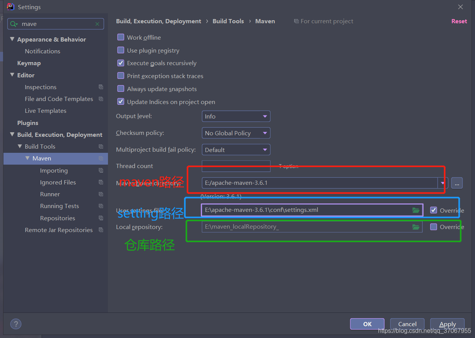
Task: Enable Use plugin registry checkbox
Action: click(x=121, y=50)
